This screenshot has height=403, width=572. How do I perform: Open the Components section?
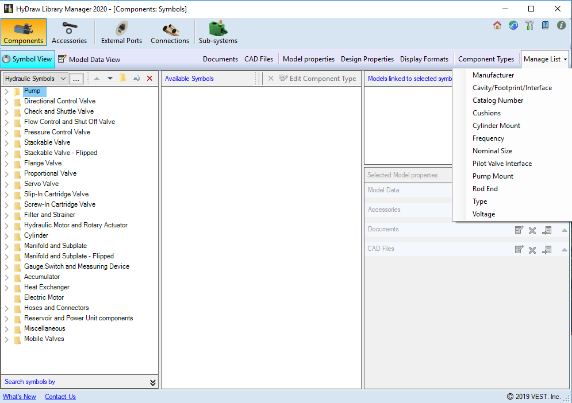(24, 32)
